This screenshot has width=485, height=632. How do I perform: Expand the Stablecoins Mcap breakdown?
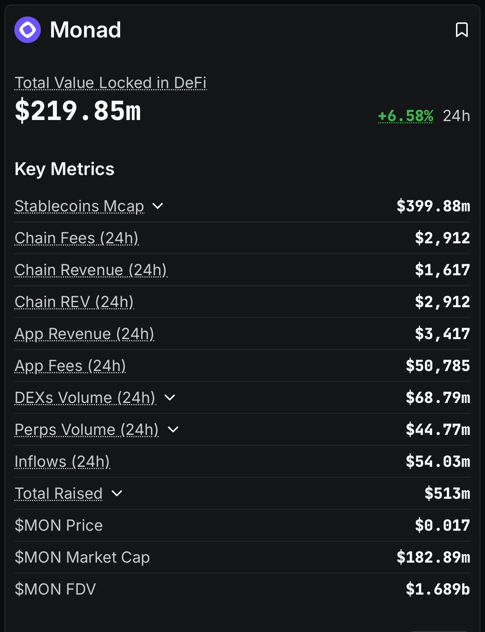[158, 206]
